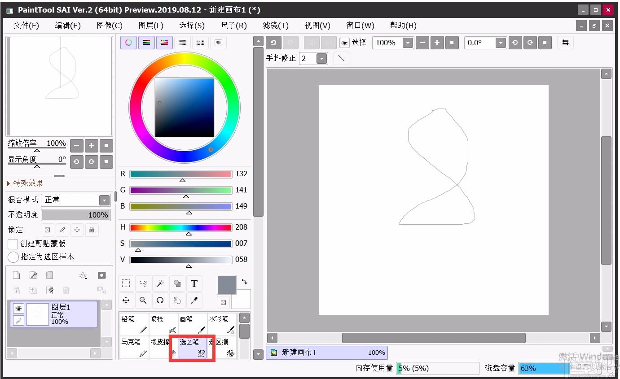Click the undo button in the toolbar

(273, 43)
